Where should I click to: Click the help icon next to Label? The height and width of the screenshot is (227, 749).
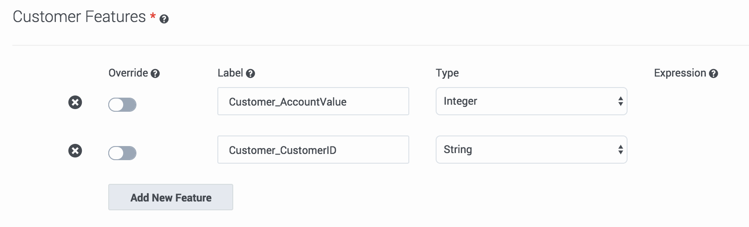click(x=250, y=73)
